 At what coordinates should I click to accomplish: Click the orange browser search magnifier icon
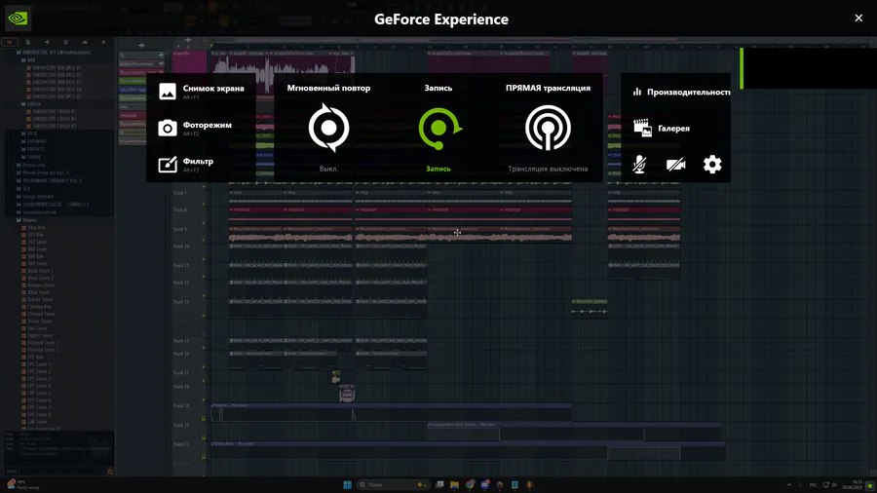[x=110, y=472]
